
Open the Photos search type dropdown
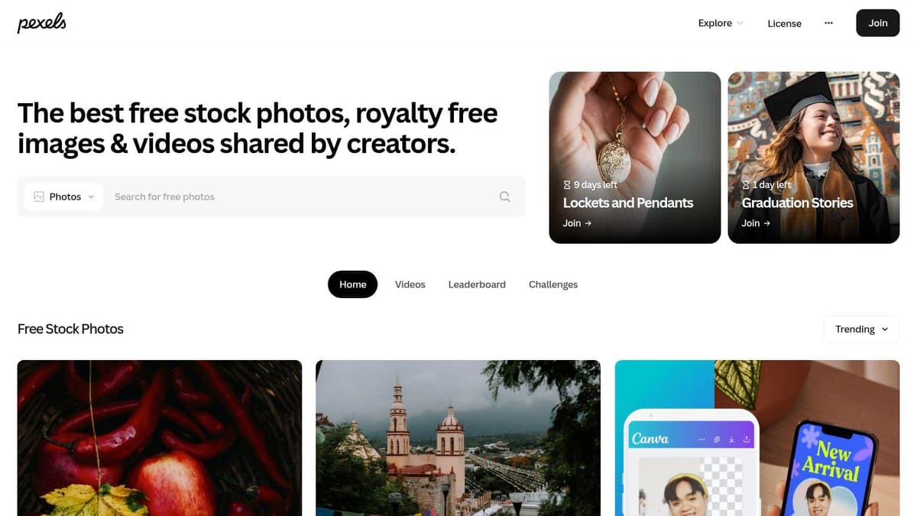63,196
